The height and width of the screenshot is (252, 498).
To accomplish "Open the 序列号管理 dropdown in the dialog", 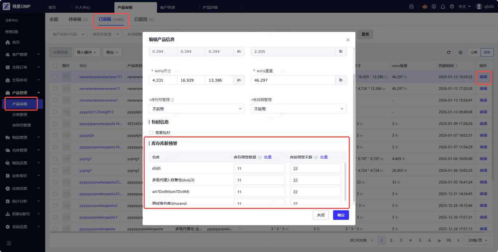I will [196, 109].
